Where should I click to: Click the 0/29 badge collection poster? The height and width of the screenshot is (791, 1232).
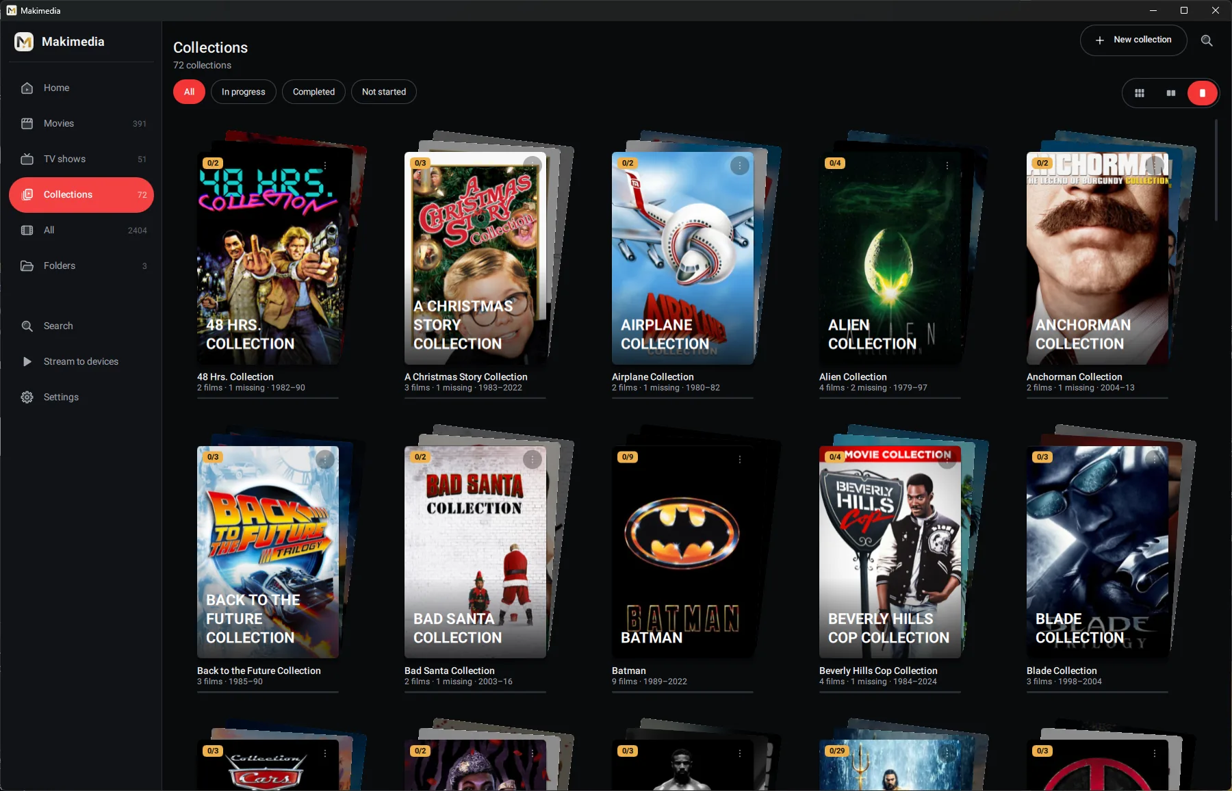click(x=890, y=765)
